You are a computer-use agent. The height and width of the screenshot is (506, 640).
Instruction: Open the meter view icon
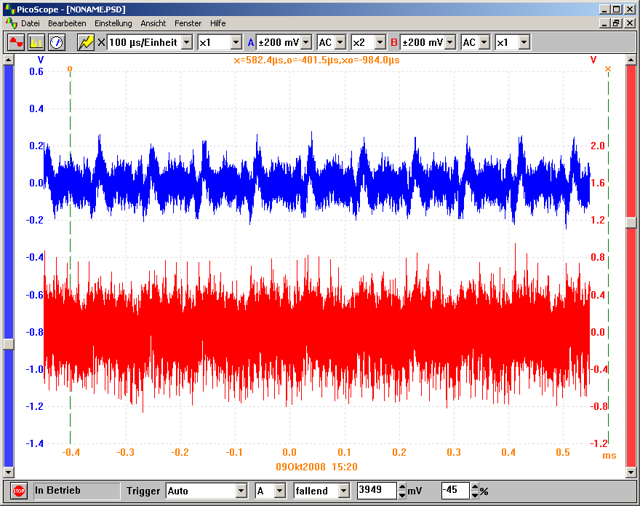[57, 42]
